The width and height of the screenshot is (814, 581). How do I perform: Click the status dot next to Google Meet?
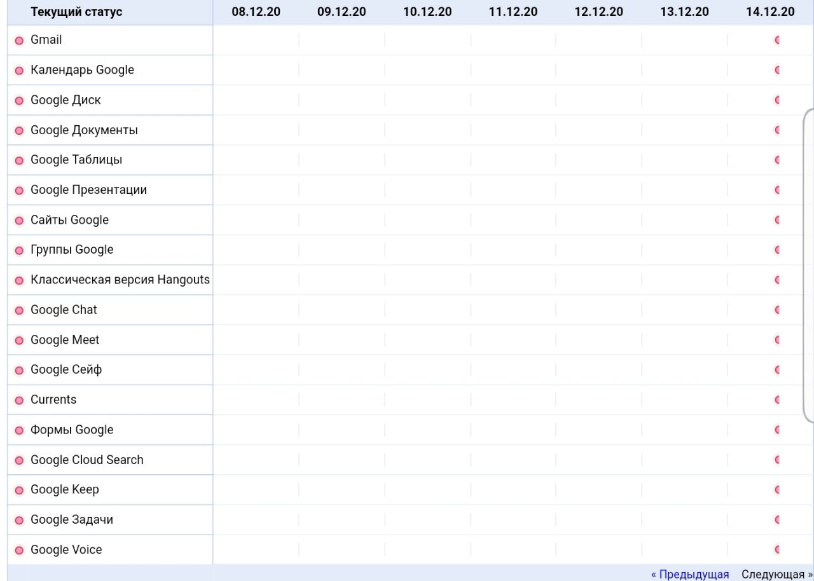tap(19, 341)
